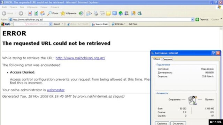This screenshot has width=223, height=125.
Task: Close the Состояние Internet dialog
Action: pos(218,53)
